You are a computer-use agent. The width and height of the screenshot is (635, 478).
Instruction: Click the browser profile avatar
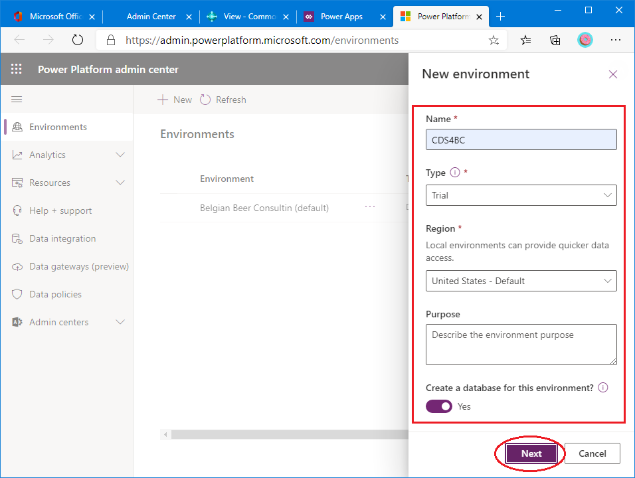tap(585, 40)
